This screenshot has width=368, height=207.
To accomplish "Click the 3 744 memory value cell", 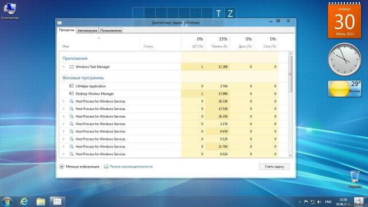I will [217, 86].
